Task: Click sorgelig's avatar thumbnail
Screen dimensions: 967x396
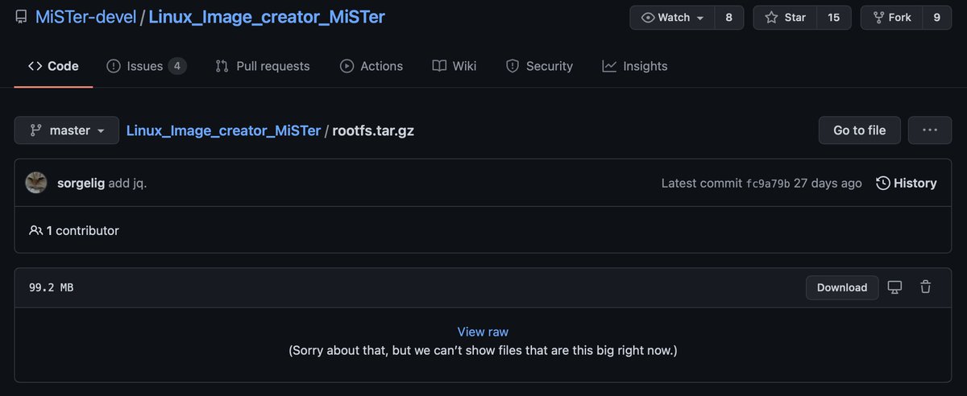Action: click(36, 183)
